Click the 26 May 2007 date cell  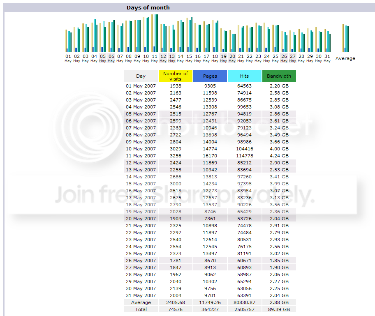[141, 261]
